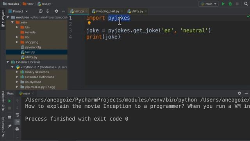This screenshot has height=141, width=250.
Task: Click the yellow intention lightbulb icon
Action: pyautogui.click(x=89, y=23)
